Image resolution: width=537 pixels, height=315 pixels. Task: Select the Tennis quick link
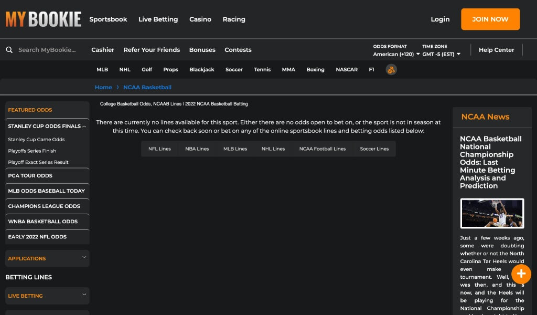[262, 70]
